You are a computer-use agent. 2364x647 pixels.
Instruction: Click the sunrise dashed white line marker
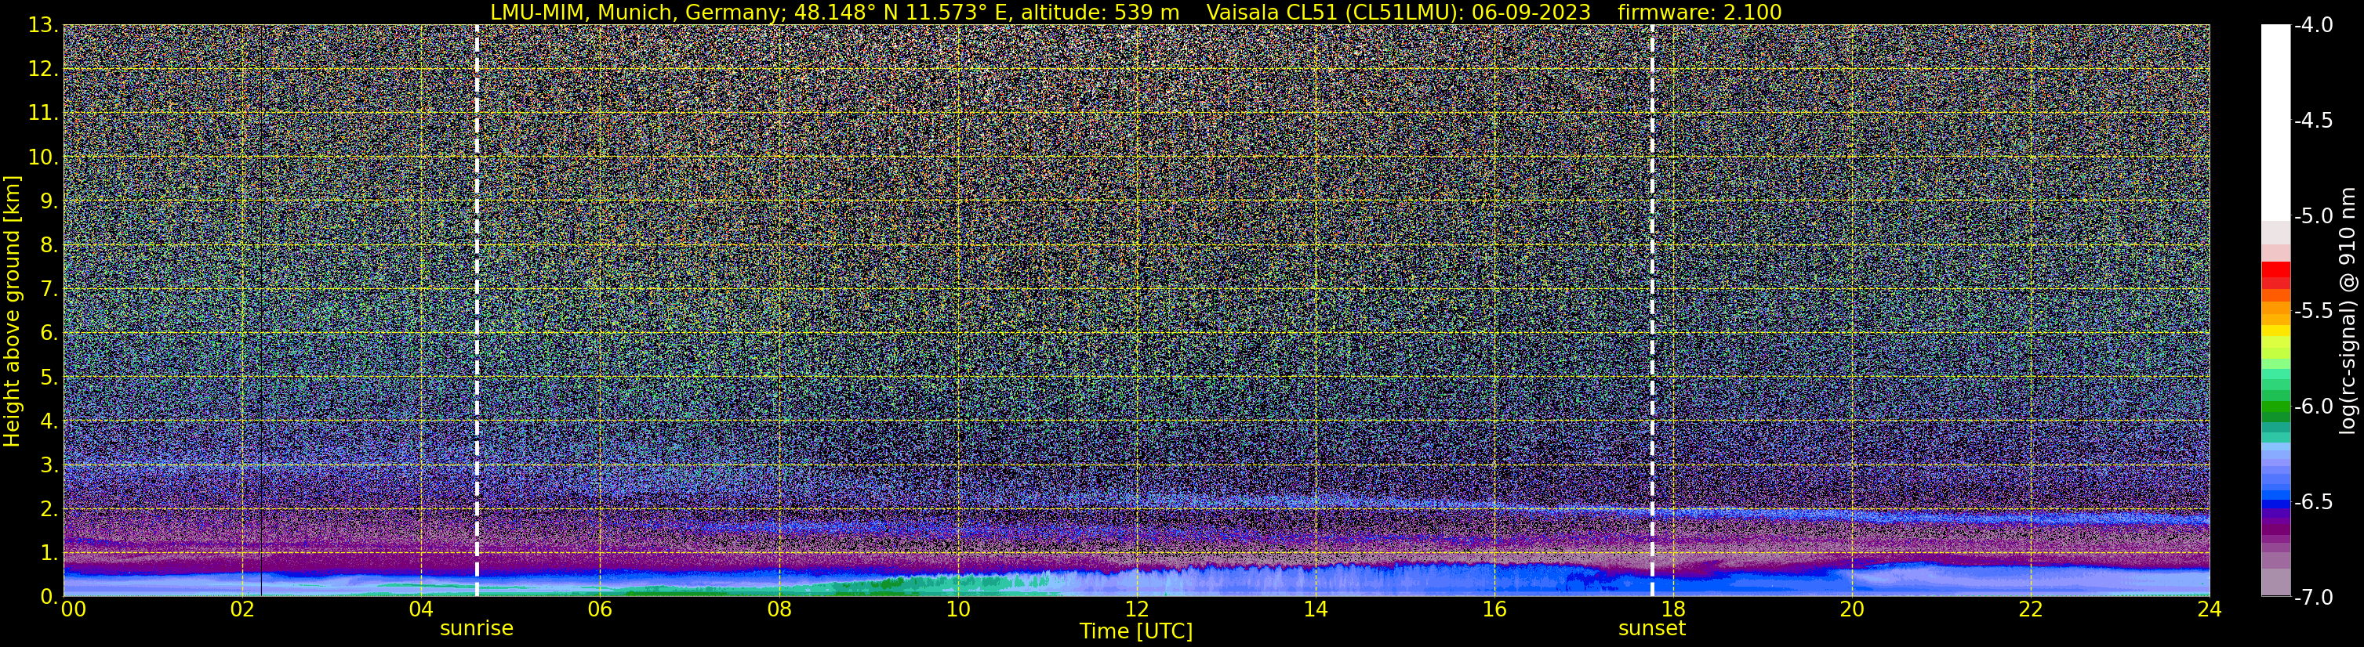pyautogui.click(x=478, y=311)
